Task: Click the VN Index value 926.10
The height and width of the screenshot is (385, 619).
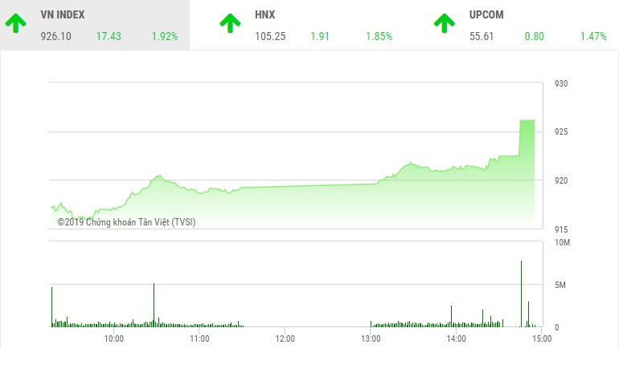Action: point(55,36)
